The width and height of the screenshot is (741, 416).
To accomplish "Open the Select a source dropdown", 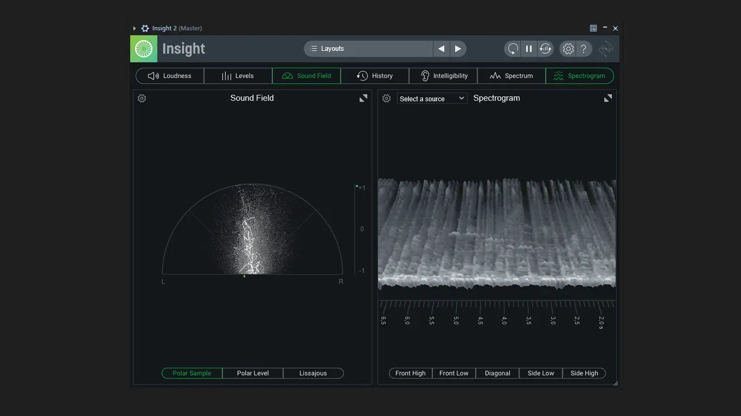I will click(x=432, y=99).
